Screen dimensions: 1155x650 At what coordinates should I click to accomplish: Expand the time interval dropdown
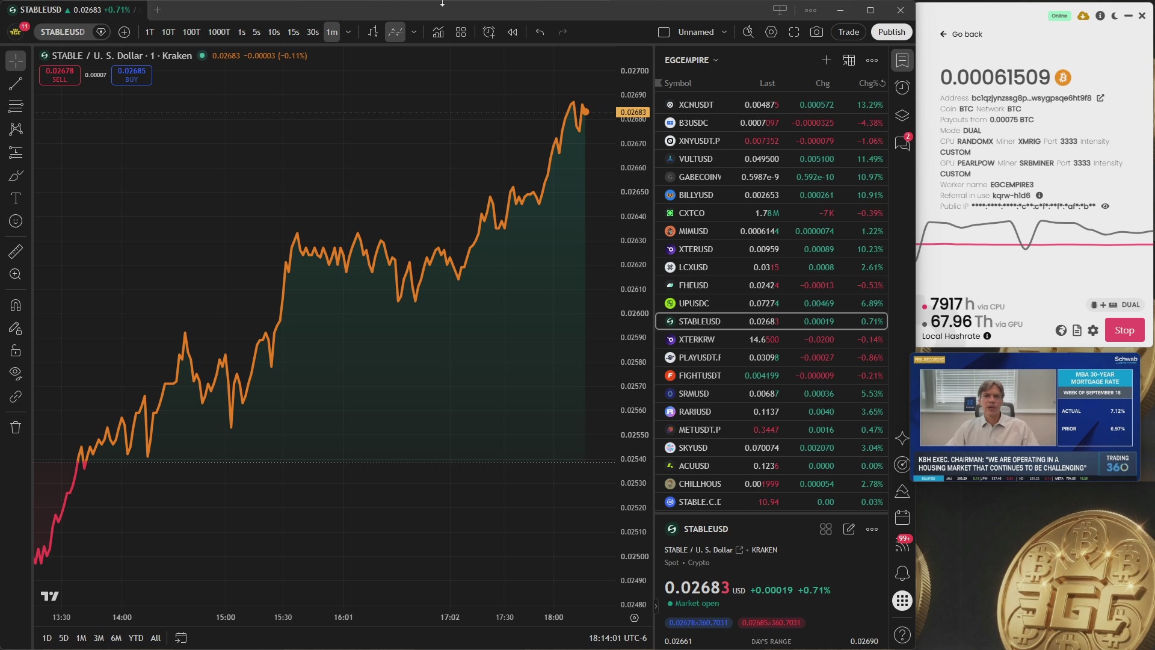[x=348, y=32]
